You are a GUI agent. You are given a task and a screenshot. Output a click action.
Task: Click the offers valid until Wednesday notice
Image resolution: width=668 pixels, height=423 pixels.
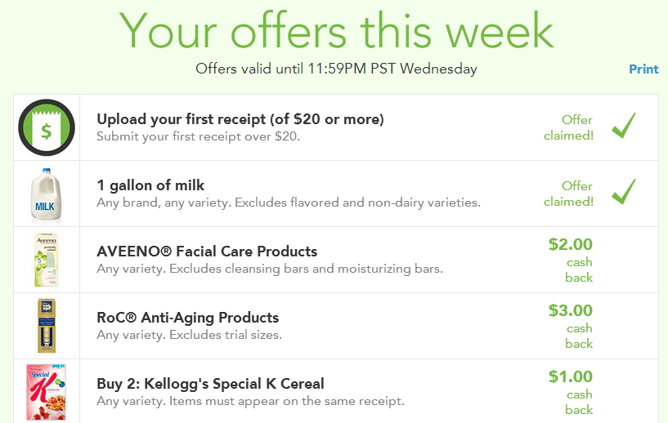(x=336, y=69)
